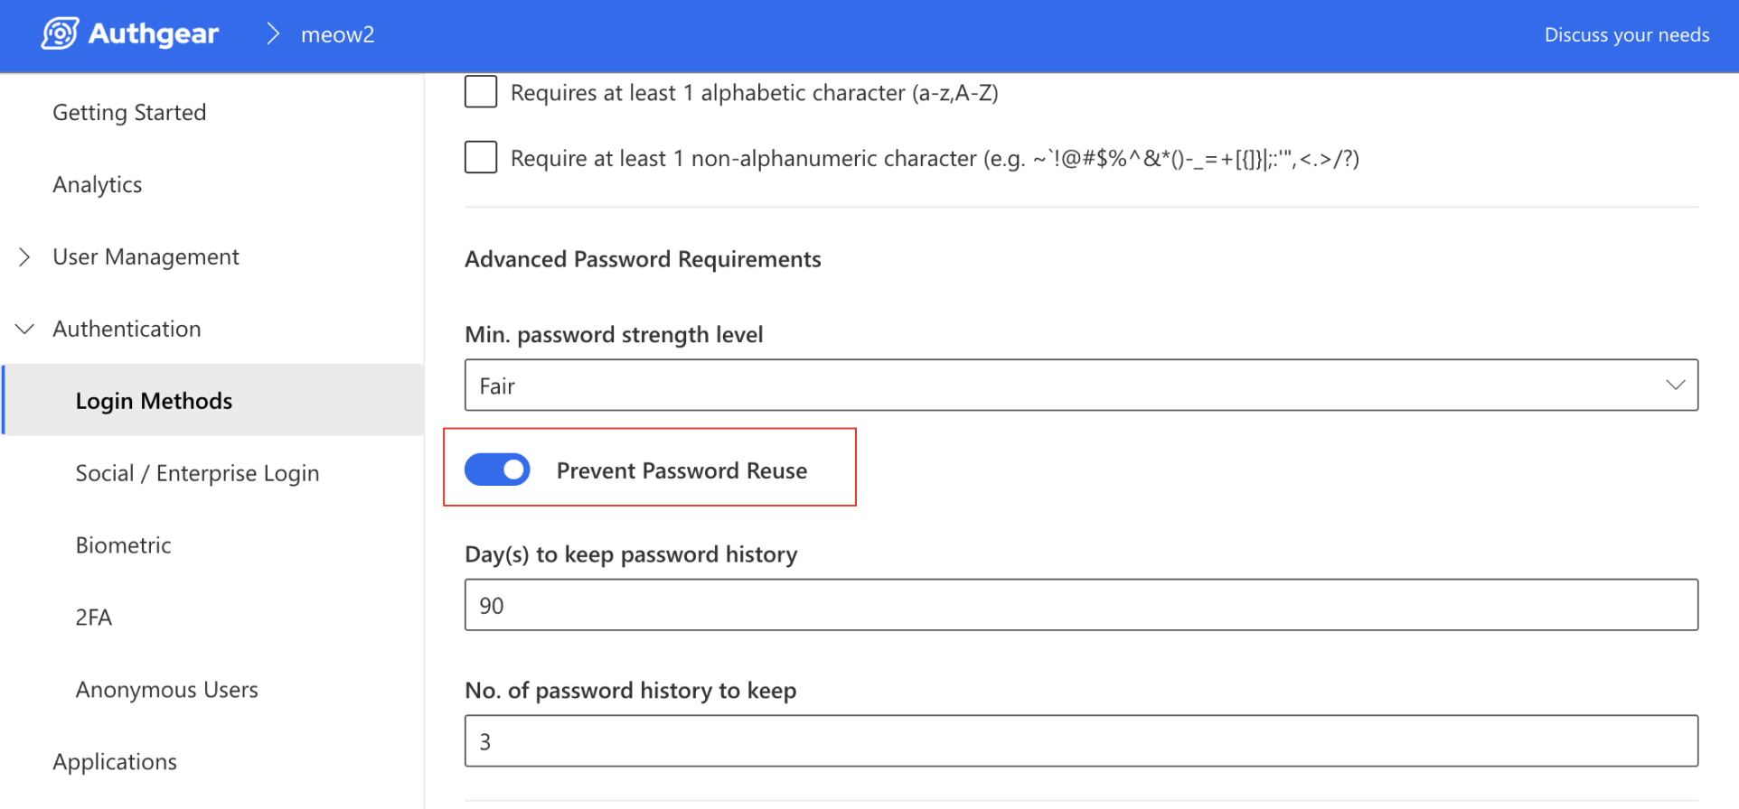Screen dimensions: 1739x809
Task: Focus the days to keep password history field
Action: coord(1080,605)
